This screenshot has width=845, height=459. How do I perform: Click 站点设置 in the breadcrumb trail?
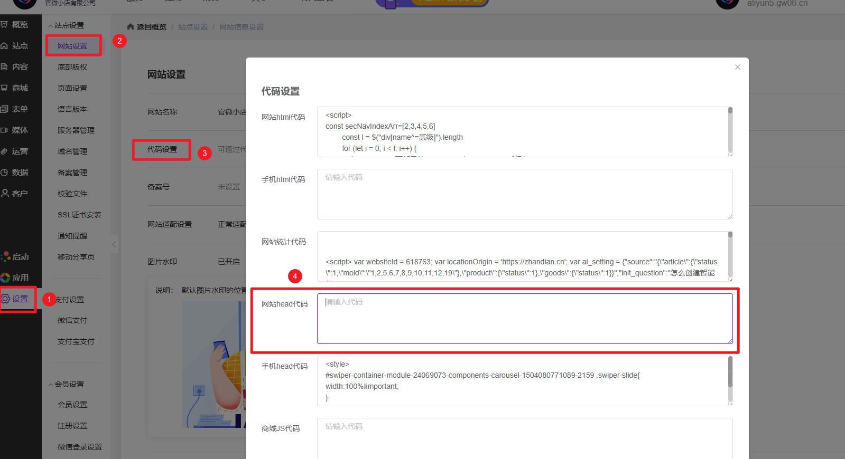[x=193, y=27]
